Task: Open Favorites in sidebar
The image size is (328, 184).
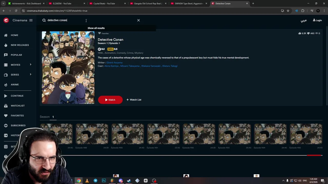Action: [x=17, y=116]
